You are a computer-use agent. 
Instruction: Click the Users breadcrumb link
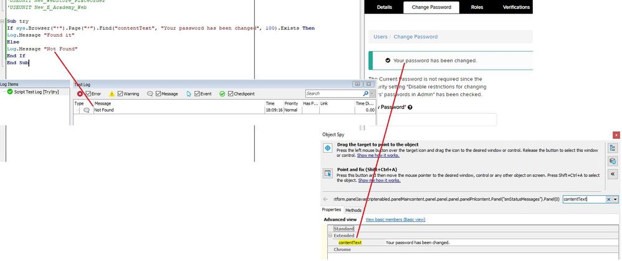pyautogui.click(x=380, y=37)
